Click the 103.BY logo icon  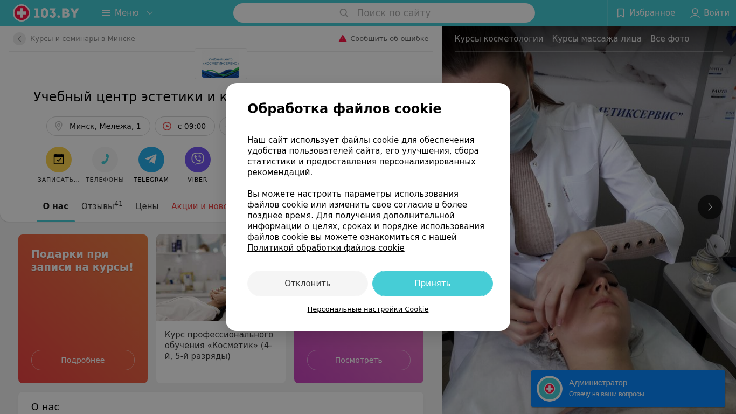pos(22,13)
